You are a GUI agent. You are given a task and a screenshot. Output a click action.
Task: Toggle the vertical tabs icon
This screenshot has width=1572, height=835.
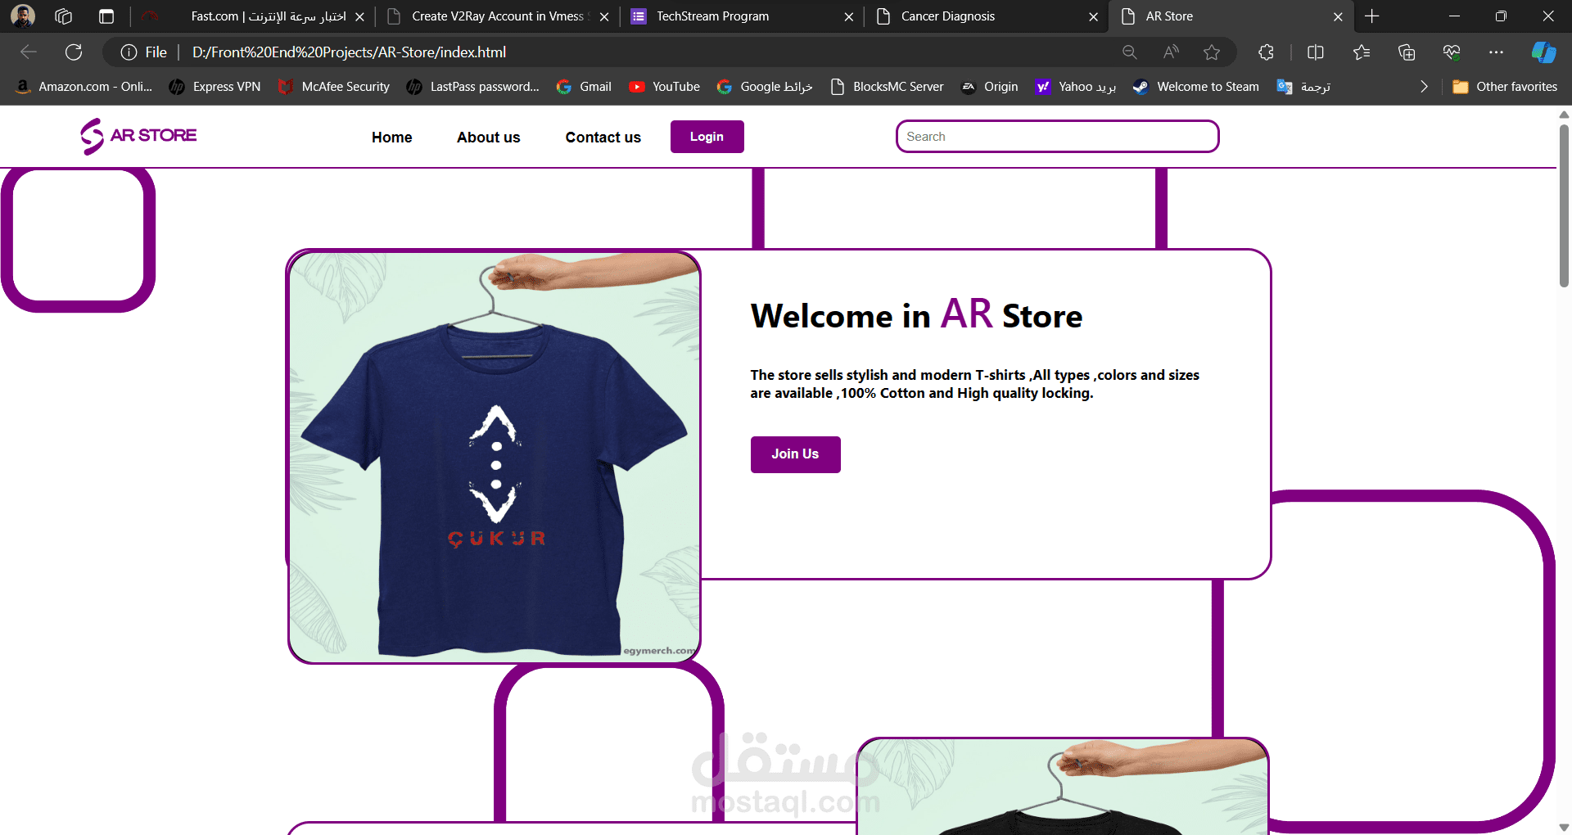[106, 16]
